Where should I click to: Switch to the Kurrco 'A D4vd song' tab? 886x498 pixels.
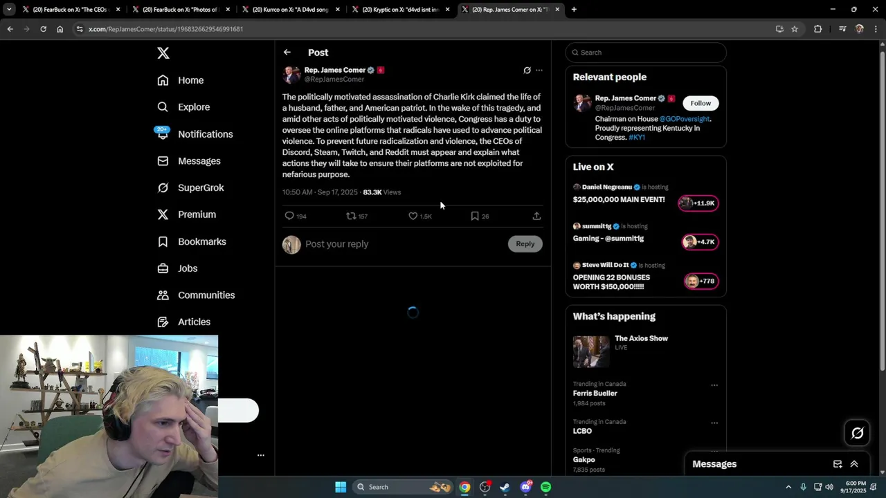coord(291,10)
